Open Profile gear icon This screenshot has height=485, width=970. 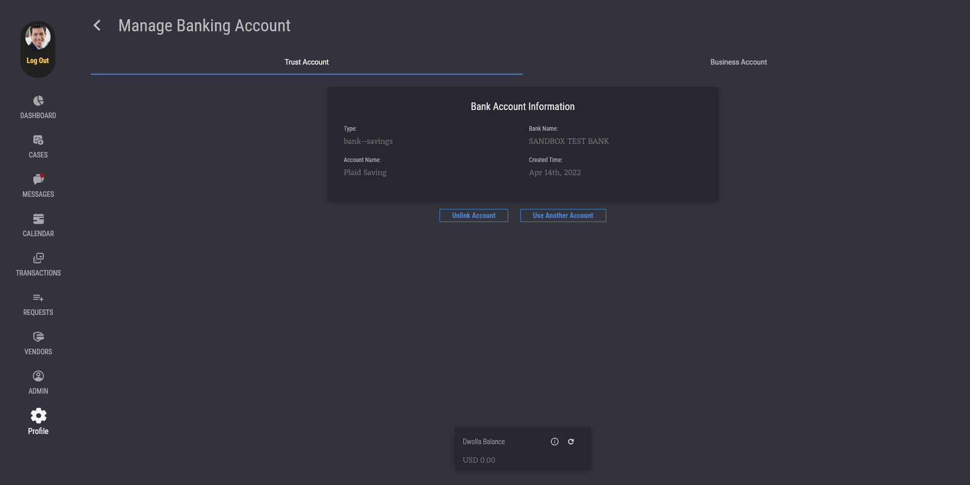coord(38,416)
